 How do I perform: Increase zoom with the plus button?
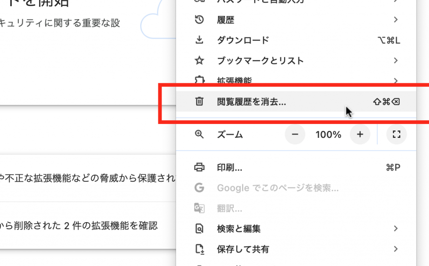tap(360, 134)
